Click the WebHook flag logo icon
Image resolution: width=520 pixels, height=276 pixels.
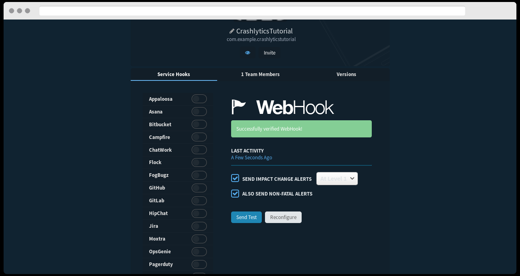click(239, 107)
